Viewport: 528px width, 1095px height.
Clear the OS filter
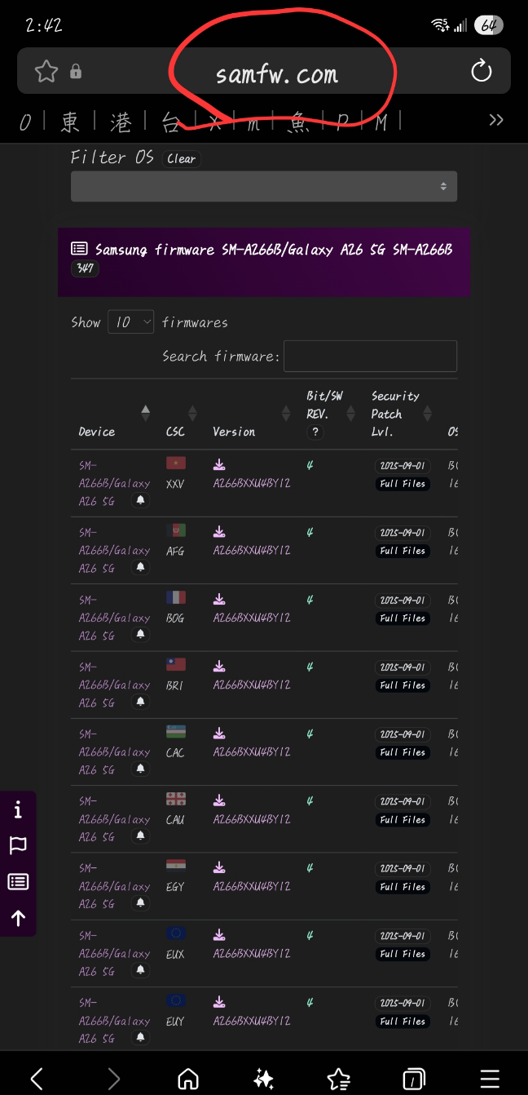[181, 159]
